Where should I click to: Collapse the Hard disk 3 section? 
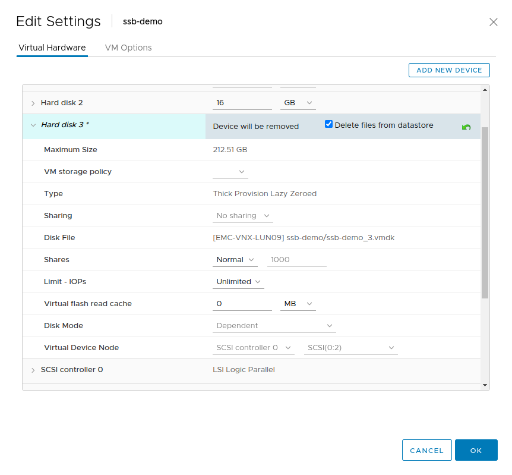point(33,125)
